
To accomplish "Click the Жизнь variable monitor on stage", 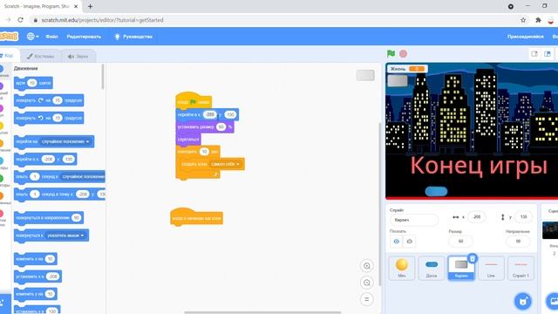I will [x=407, y=69].
